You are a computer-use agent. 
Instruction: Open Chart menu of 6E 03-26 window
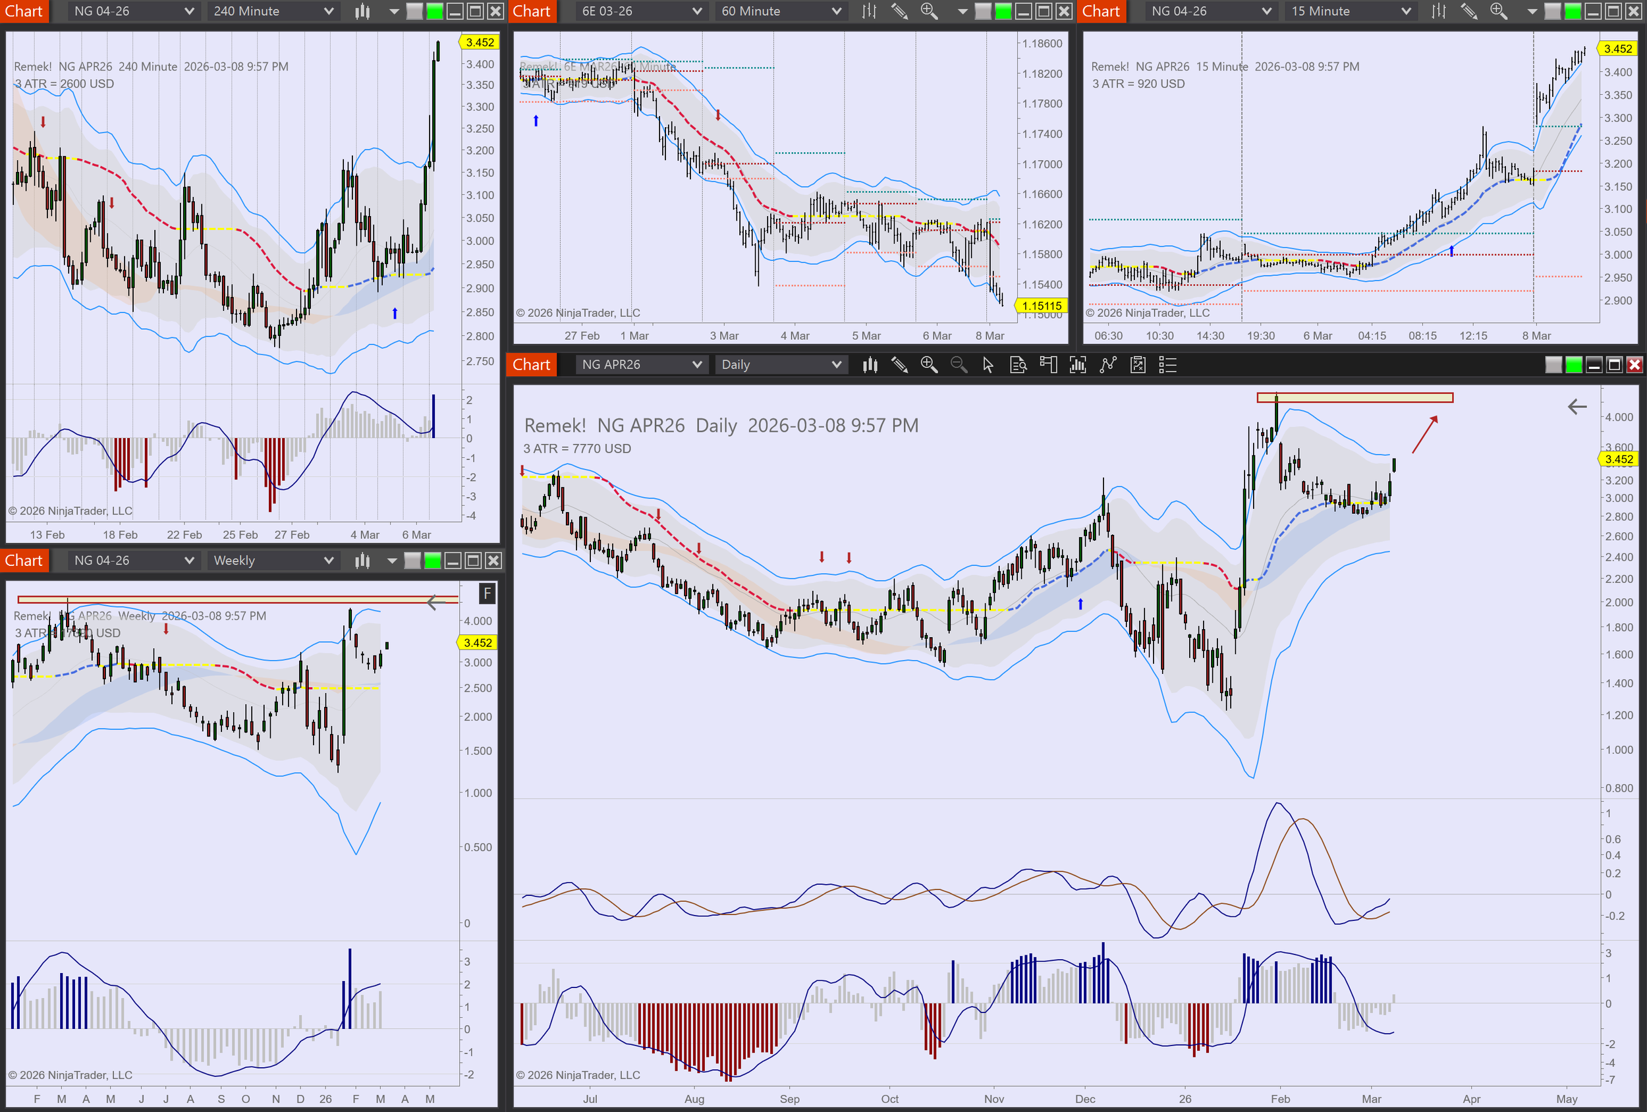click(532, 11)
